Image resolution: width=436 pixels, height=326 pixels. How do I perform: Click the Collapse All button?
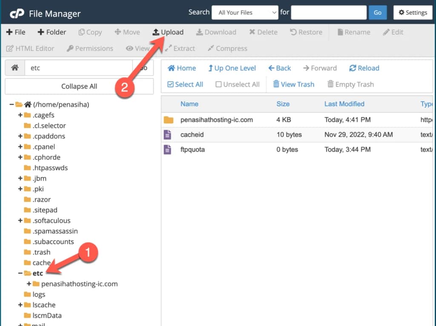[79, 86]
